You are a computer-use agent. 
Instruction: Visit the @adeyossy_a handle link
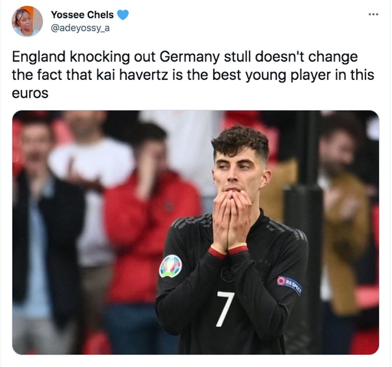[80, 28]
